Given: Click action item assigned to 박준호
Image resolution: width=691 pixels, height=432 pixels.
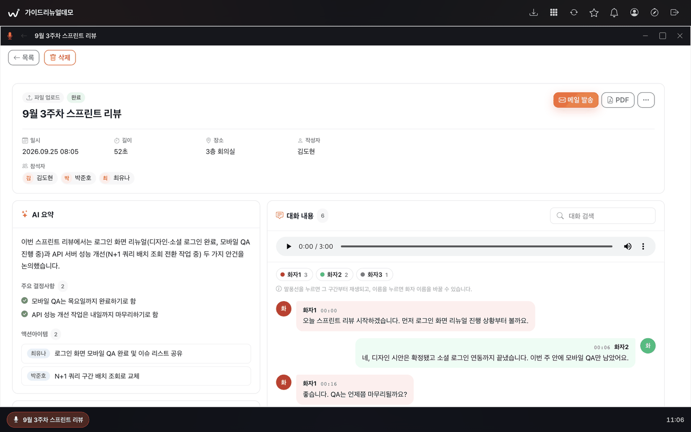Looking at the screenshot, I should click(x=136, y=376).
